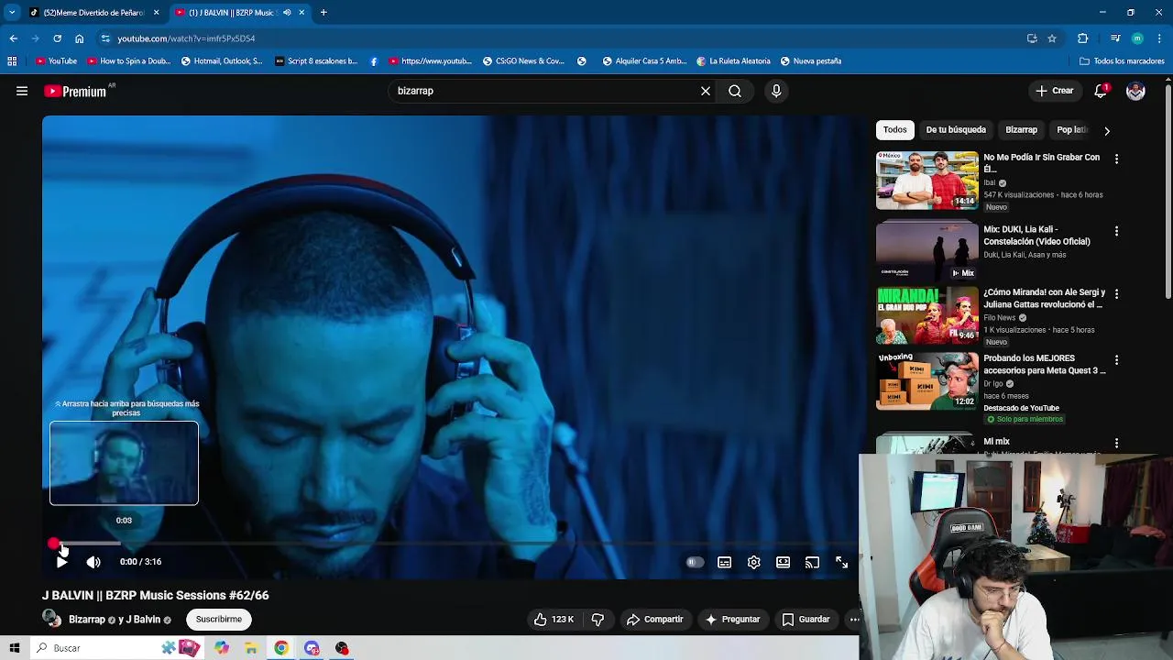Open Bizarrap channel avatar

tap(51, 619)
